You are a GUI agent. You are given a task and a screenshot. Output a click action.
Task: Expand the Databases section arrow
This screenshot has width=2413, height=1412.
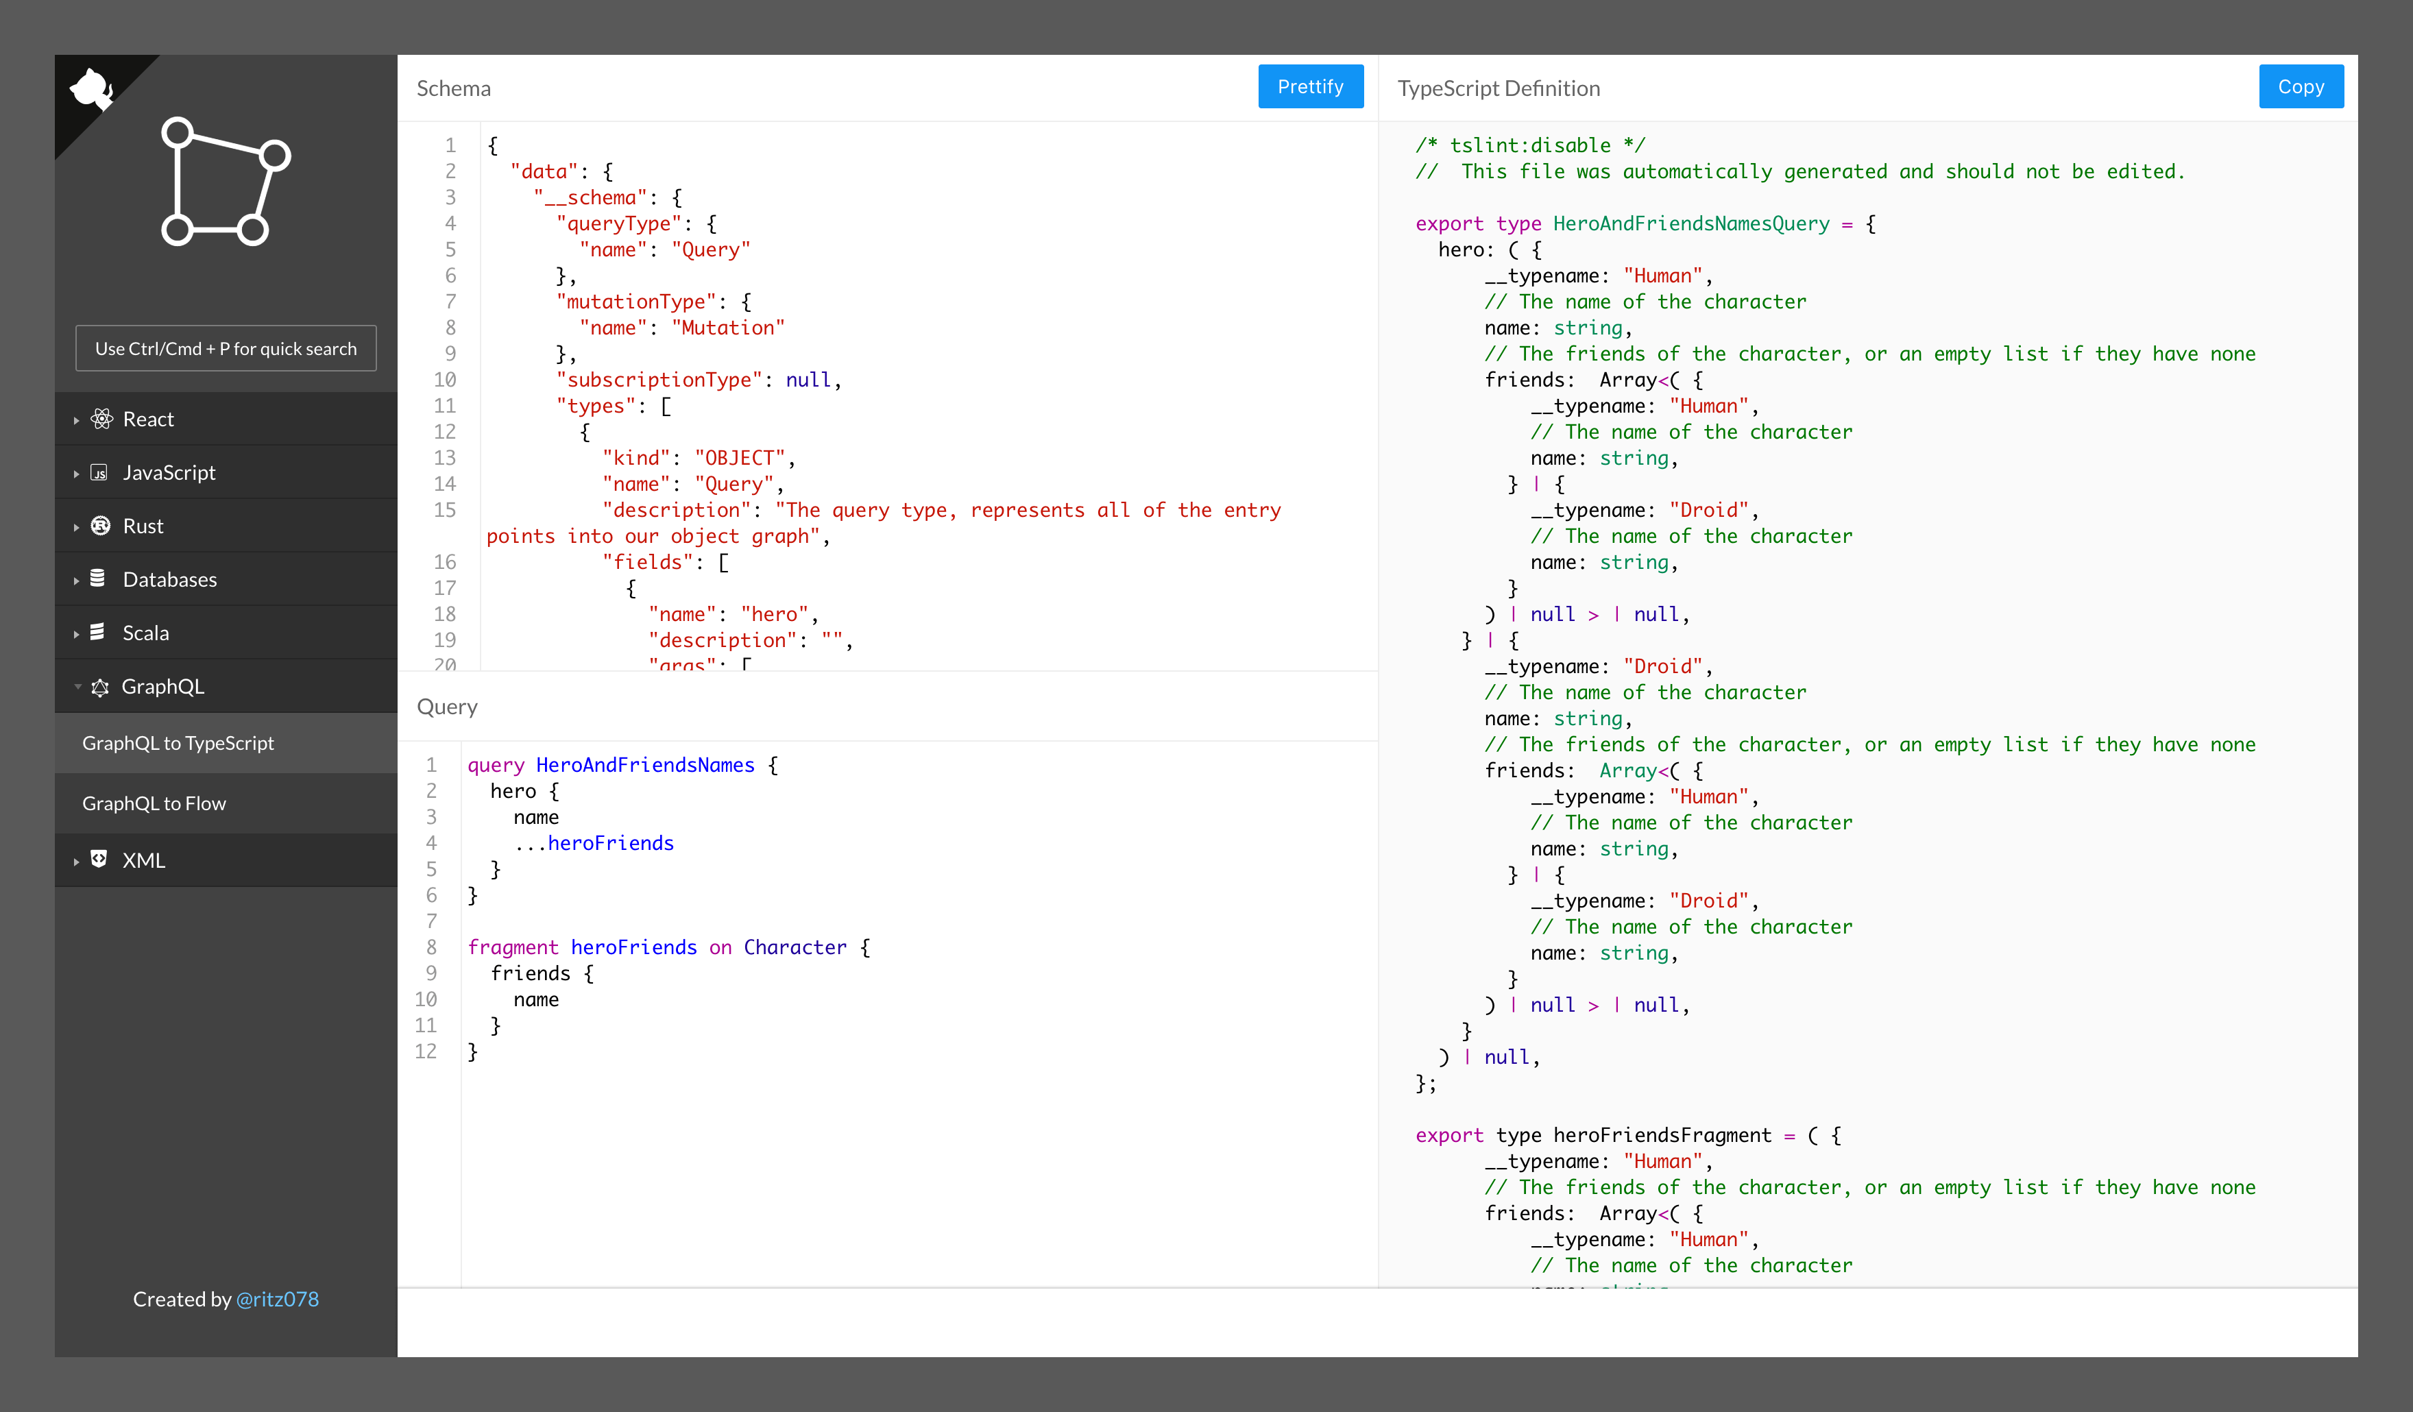click(x=77, y=580)
